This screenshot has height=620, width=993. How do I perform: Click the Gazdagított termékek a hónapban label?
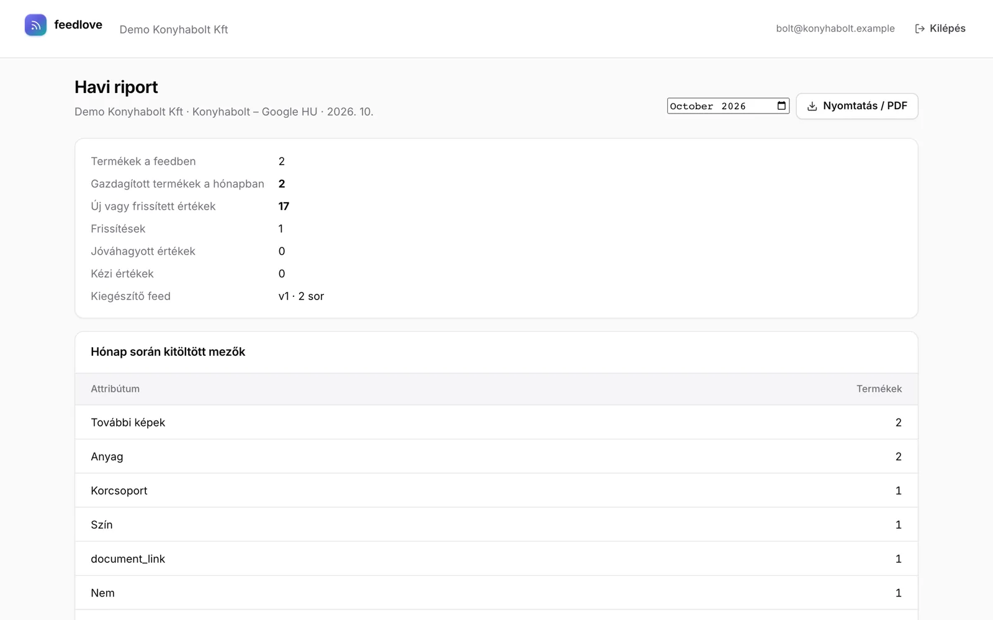[x=177, y=184]
